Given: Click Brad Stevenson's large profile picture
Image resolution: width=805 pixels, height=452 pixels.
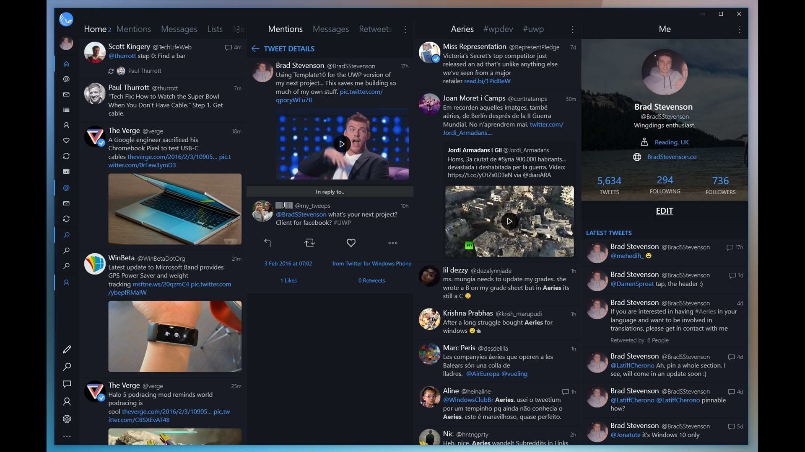Looking at the screenshot, I should pos(664,72).
